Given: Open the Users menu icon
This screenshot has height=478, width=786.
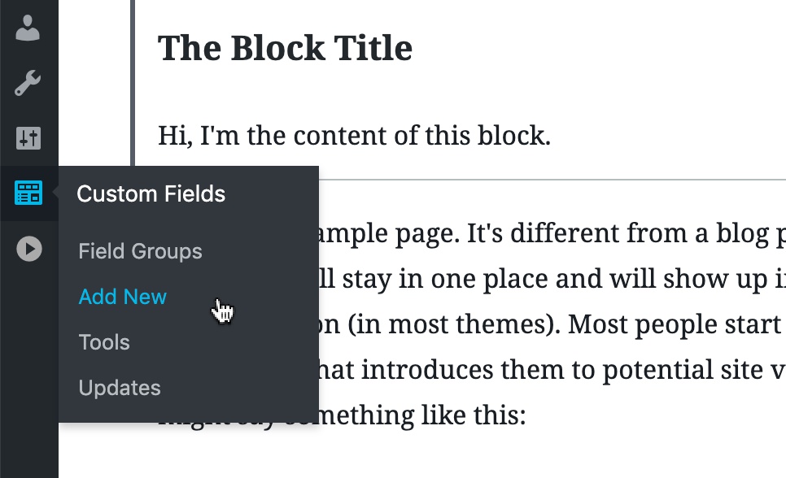Looking at the screenshot, I should click(28, 28).
